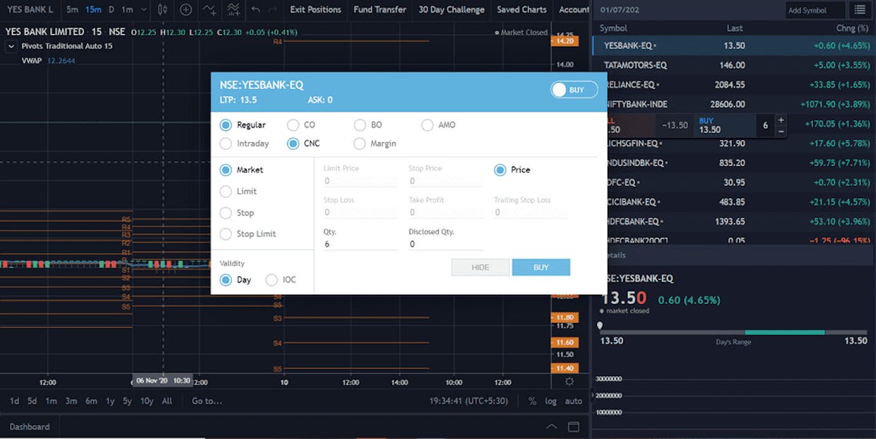Viewport: 876px width, 439px height.
Task: Undo the last chart action
Action: click(x=256, y=10)
